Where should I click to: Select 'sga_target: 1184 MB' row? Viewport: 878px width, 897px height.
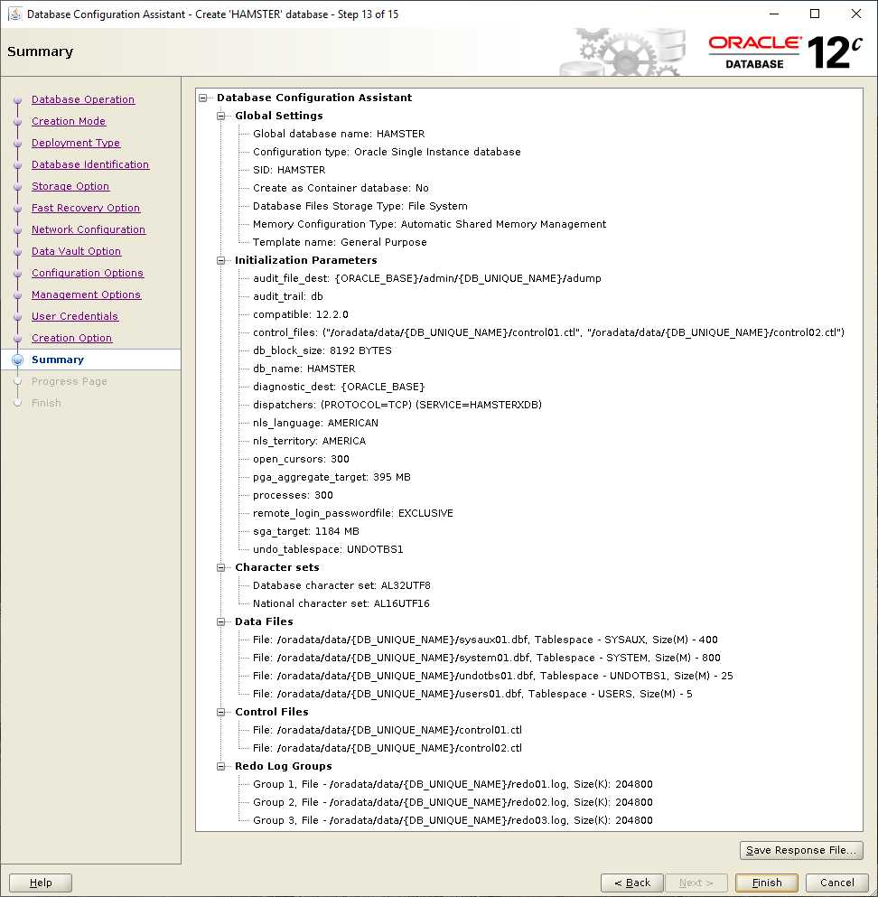pyautogui.click(x=306, y=531)
